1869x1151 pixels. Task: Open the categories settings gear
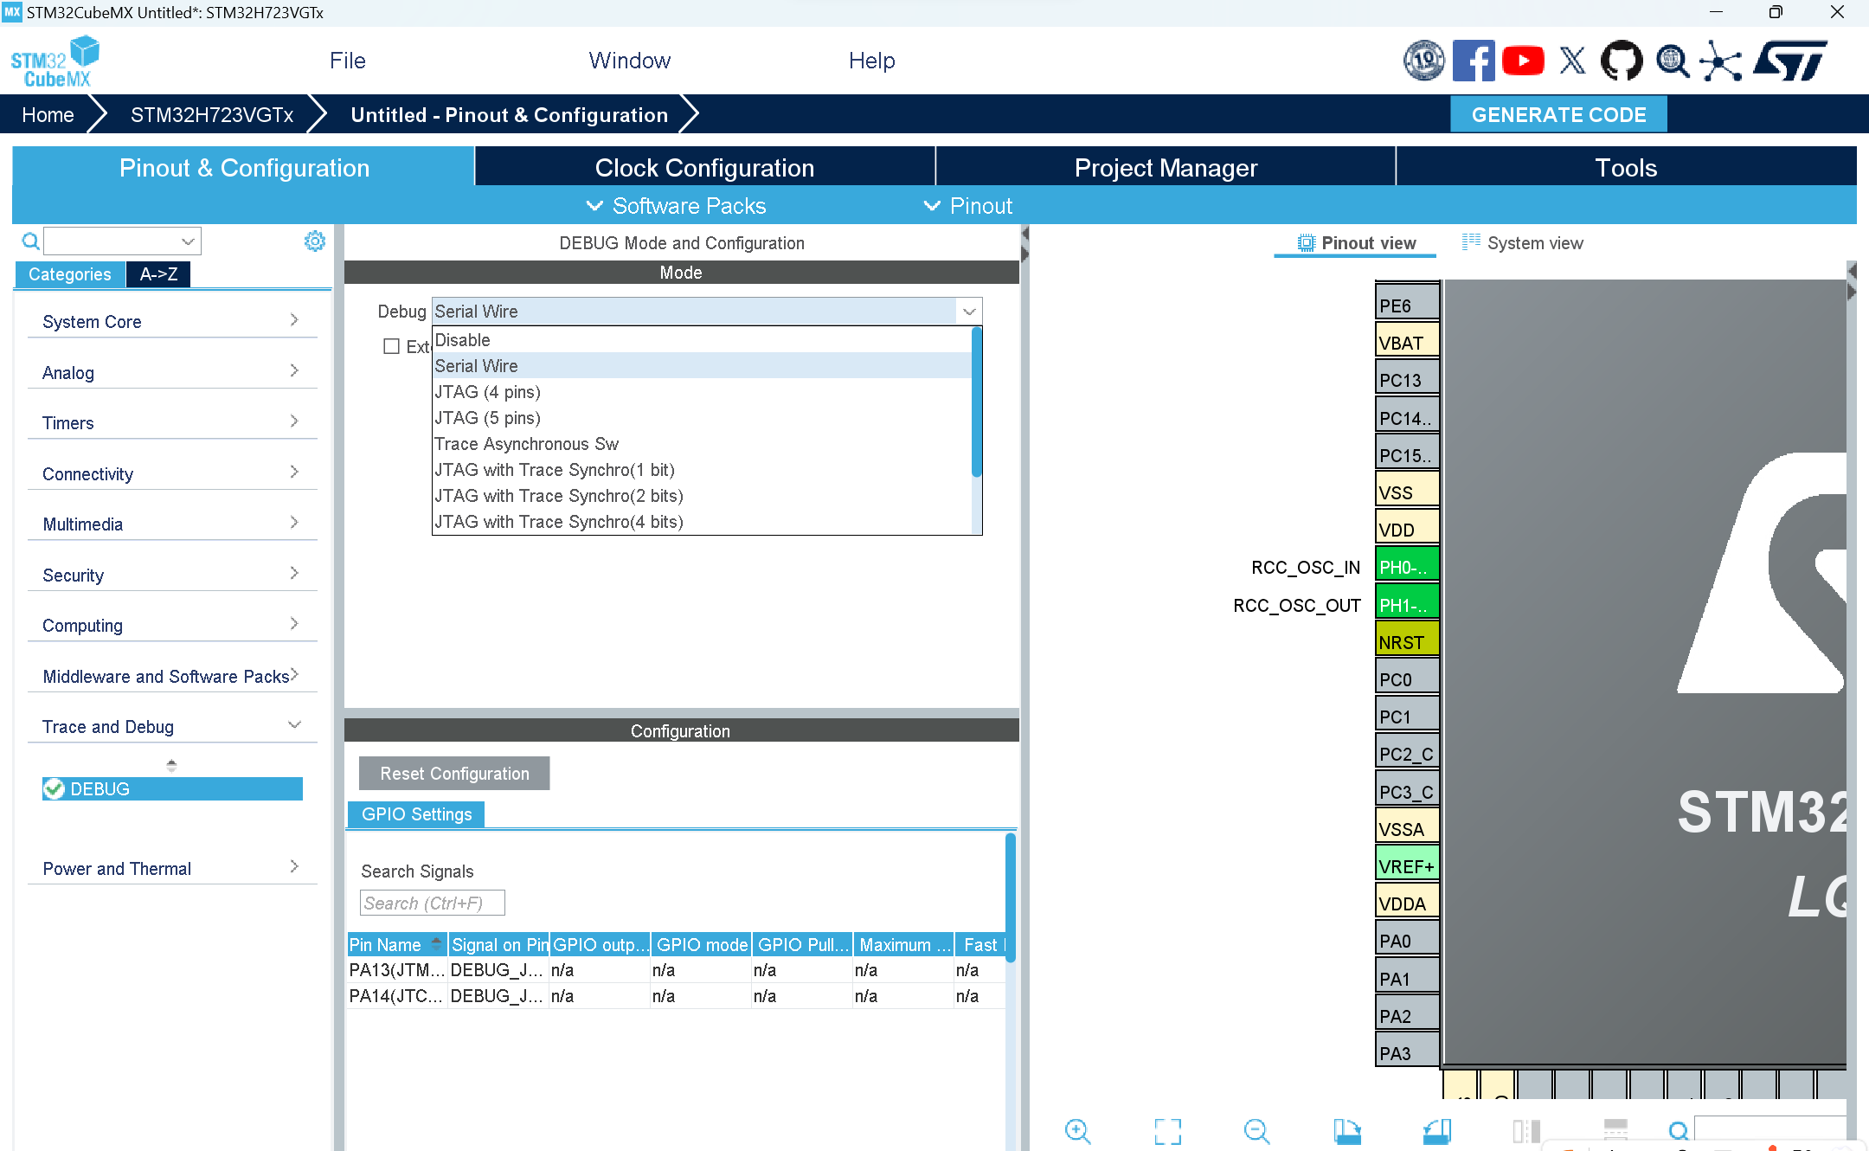click(315, 241)
